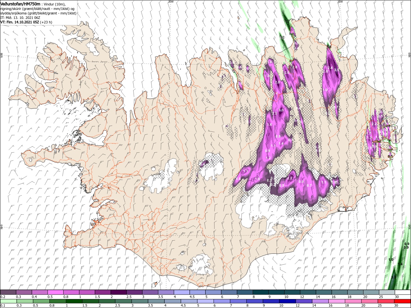Click the 'VT: Fim. 14.10.2021 05Z (+23 h)' line

click(x=26, y=22)
